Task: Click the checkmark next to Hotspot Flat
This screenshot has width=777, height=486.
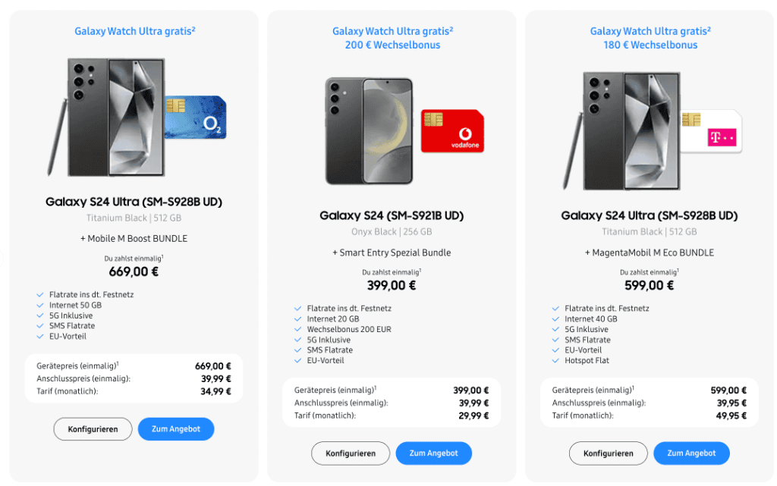Action: click(x=555, y=361)
